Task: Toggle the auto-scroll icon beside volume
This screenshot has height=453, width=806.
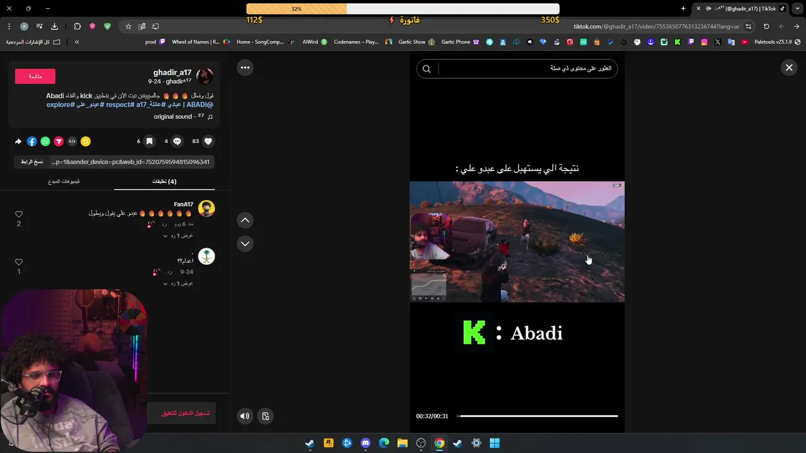Action: (x=266, y=416)
